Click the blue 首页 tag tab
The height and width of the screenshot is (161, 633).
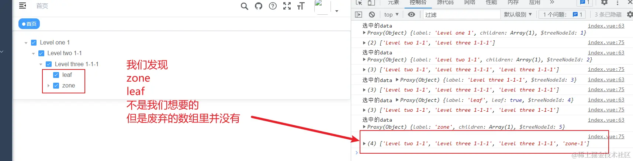point(29,24)
